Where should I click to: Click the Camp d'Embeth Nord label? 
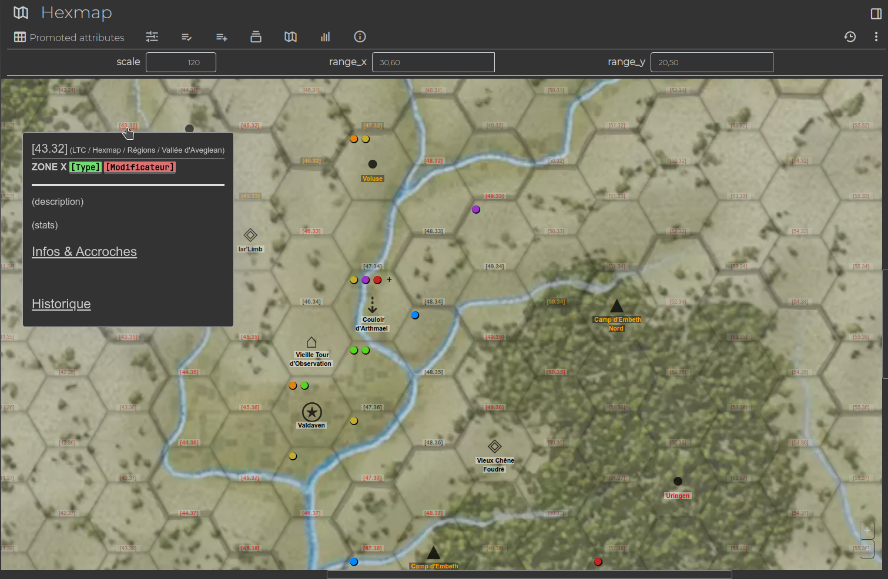click(x=617, y=324)
